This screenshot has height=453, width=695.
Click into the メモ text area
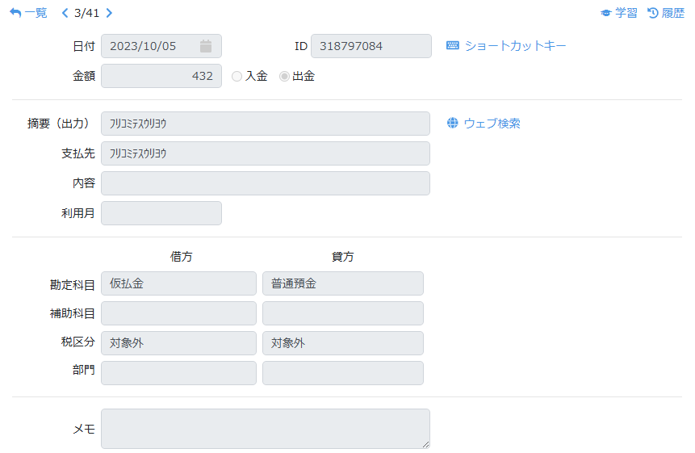(265, 428)
